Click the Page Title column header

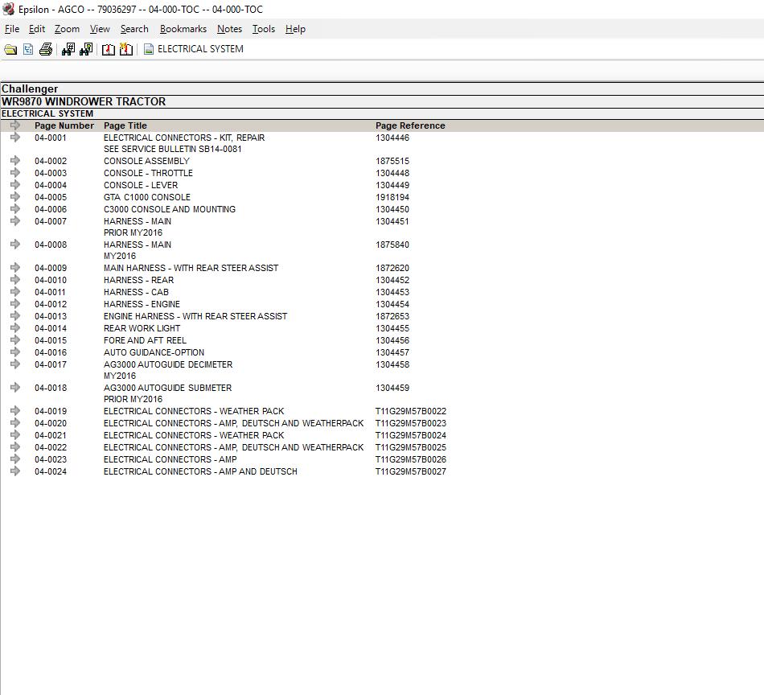125,125
